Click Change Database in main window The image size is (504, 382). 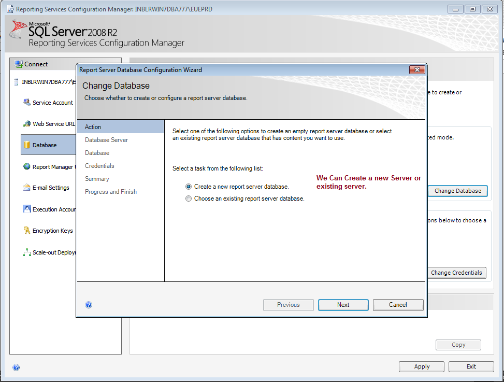coord(458,191)
